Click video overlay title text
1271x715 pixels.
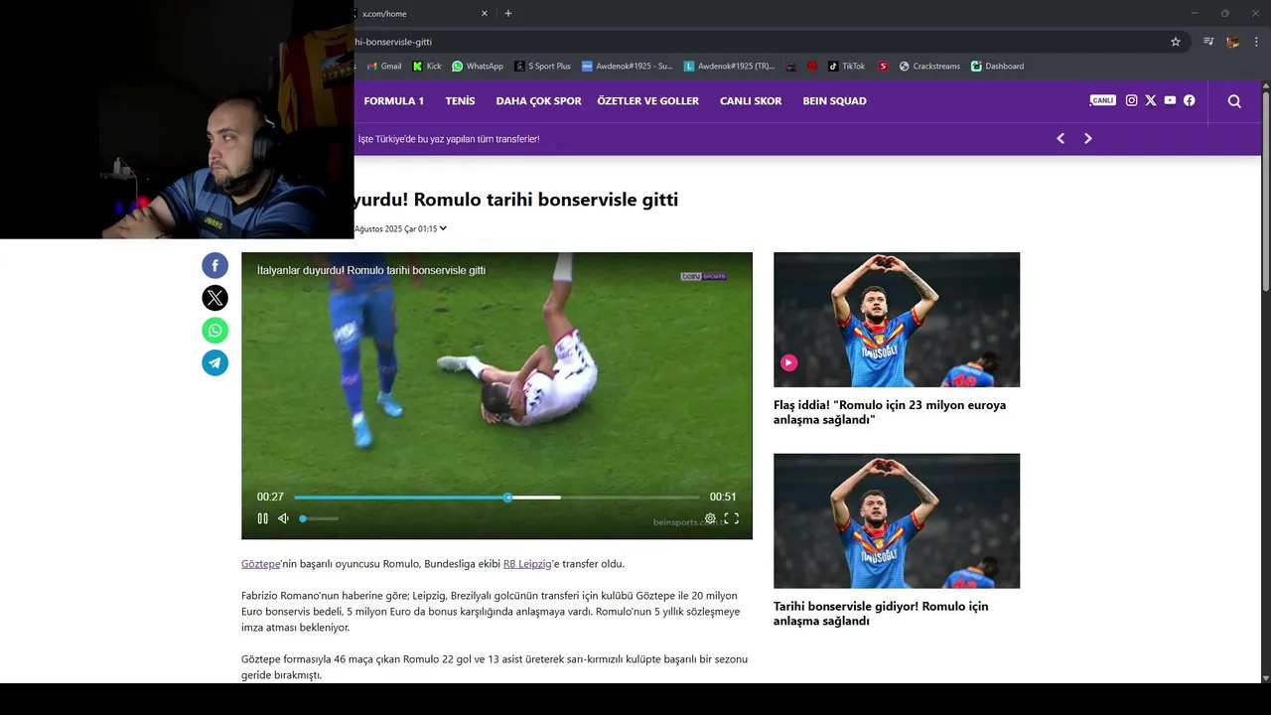pyautogui.click(x=371, y=270)
